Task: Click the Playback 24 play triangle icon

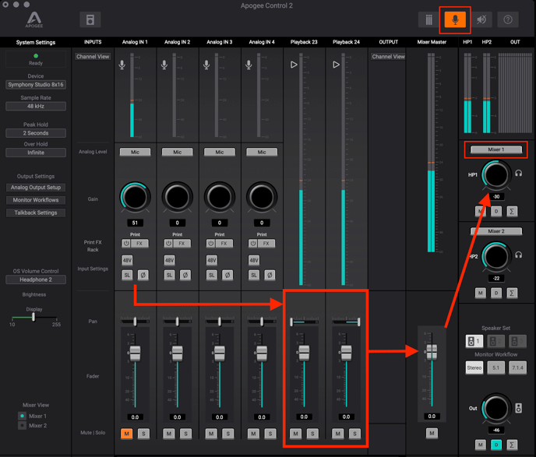Action: [336, 65]
